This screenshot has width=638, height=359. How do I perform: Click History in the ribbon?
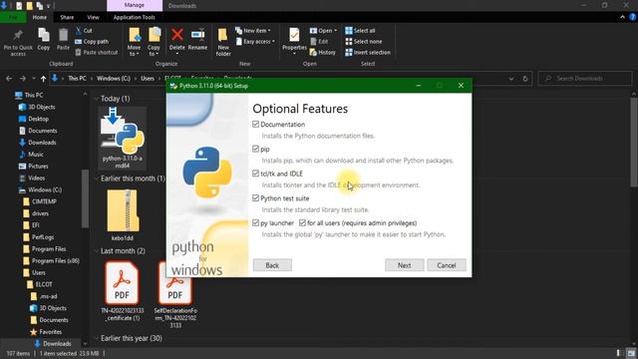point(323,53)
